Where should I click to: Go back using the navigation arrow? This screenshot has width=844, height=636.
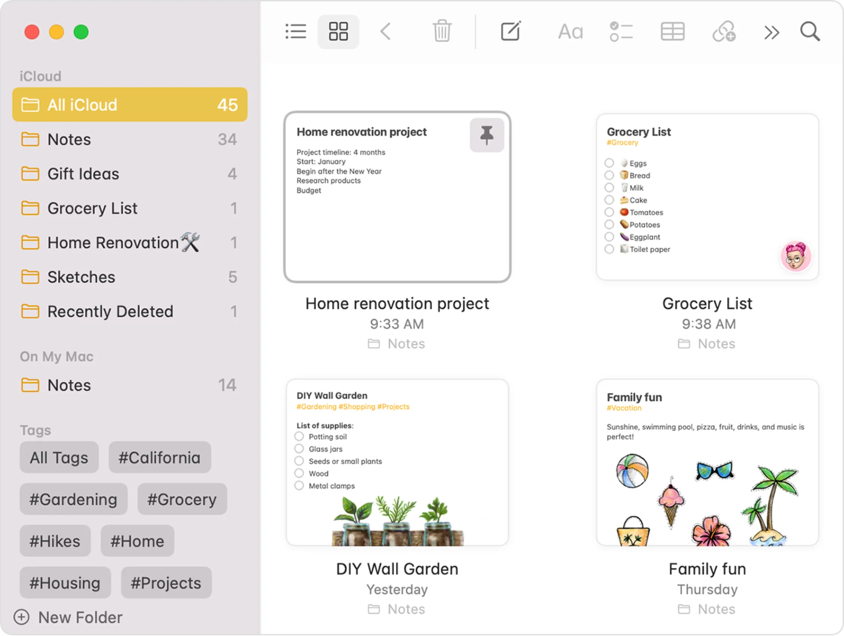386,31
